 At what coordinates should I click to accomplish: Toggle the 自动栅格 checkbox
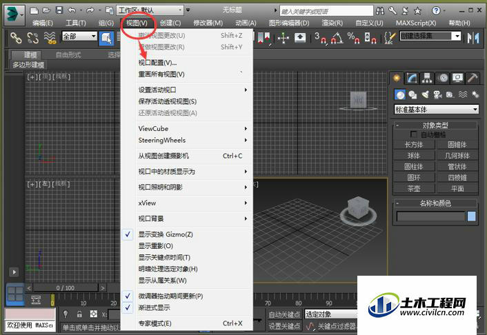pyautogui.click(x=413, y=134)
